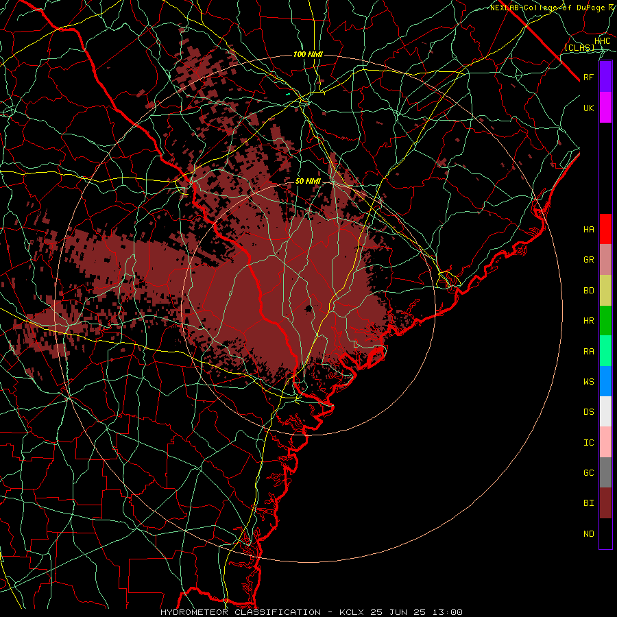
Task: Click the BD yellow legend swatch
Action: click(605, 290)
